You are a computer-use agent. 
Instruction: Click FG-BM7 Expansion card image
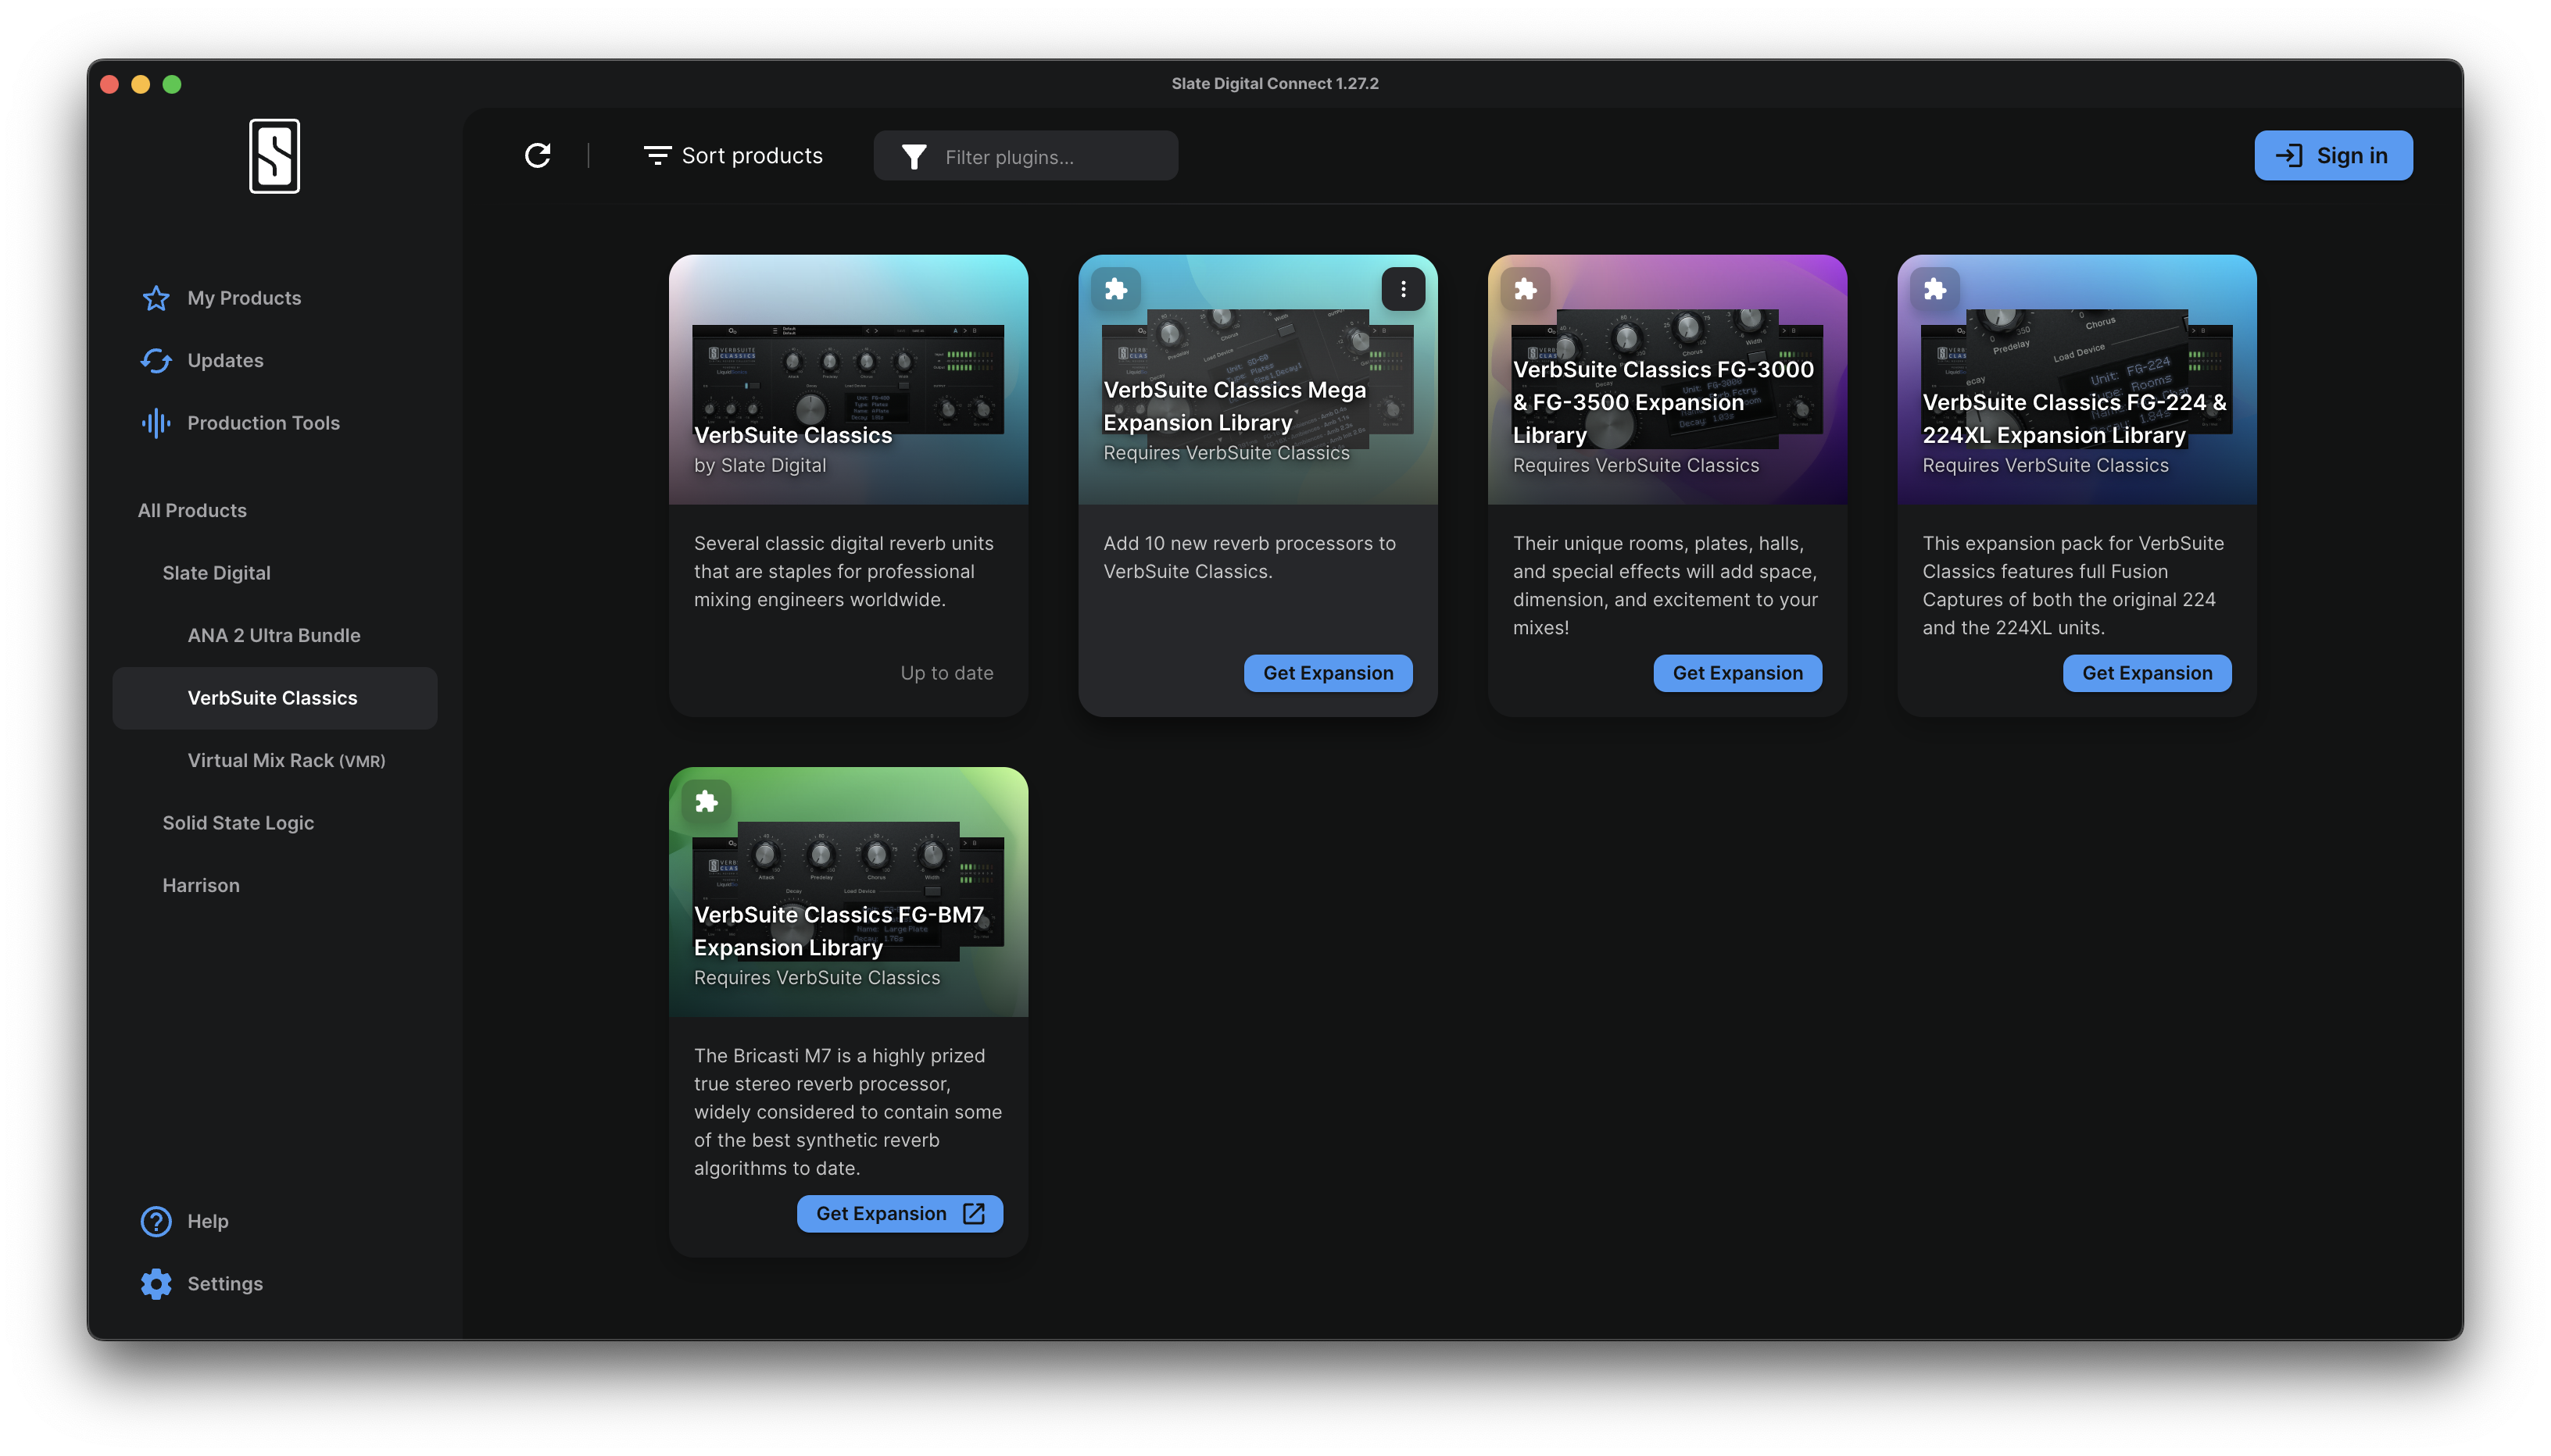pos(848,891)
